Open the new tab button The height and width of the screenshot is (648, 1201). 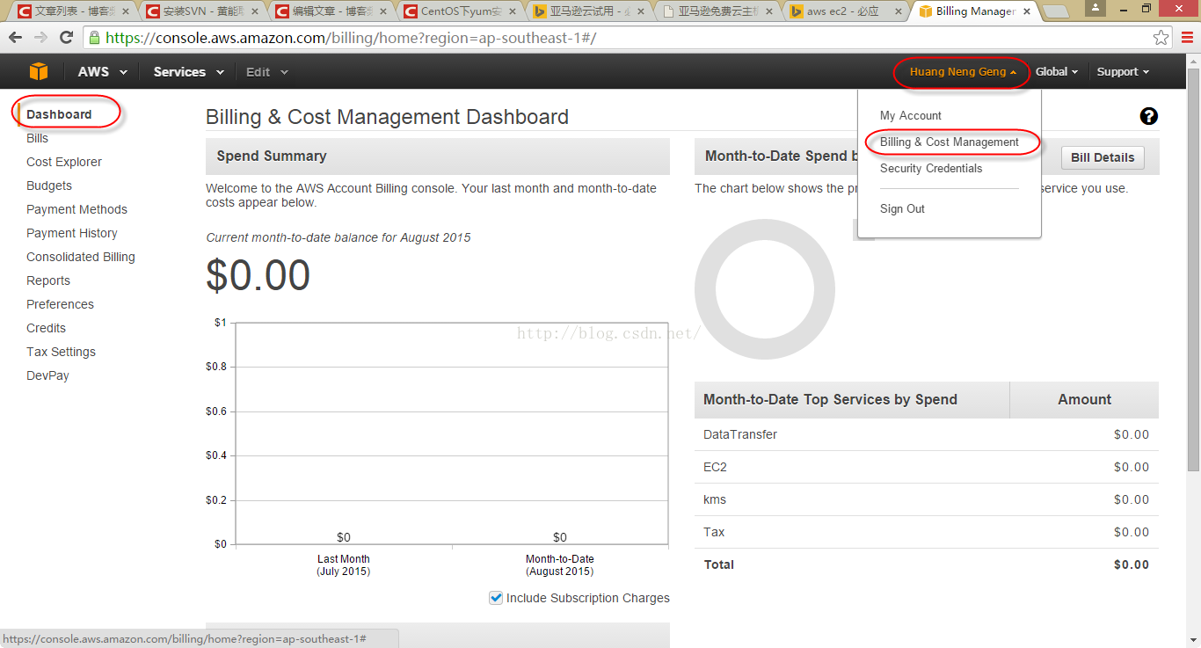click(1056, 11)
